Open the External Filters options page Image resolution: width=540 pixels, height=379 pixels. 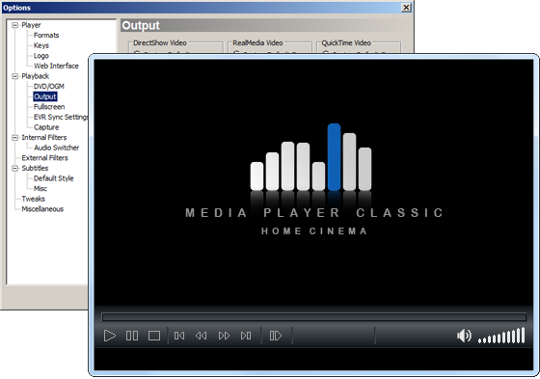(x=44, y=158)
